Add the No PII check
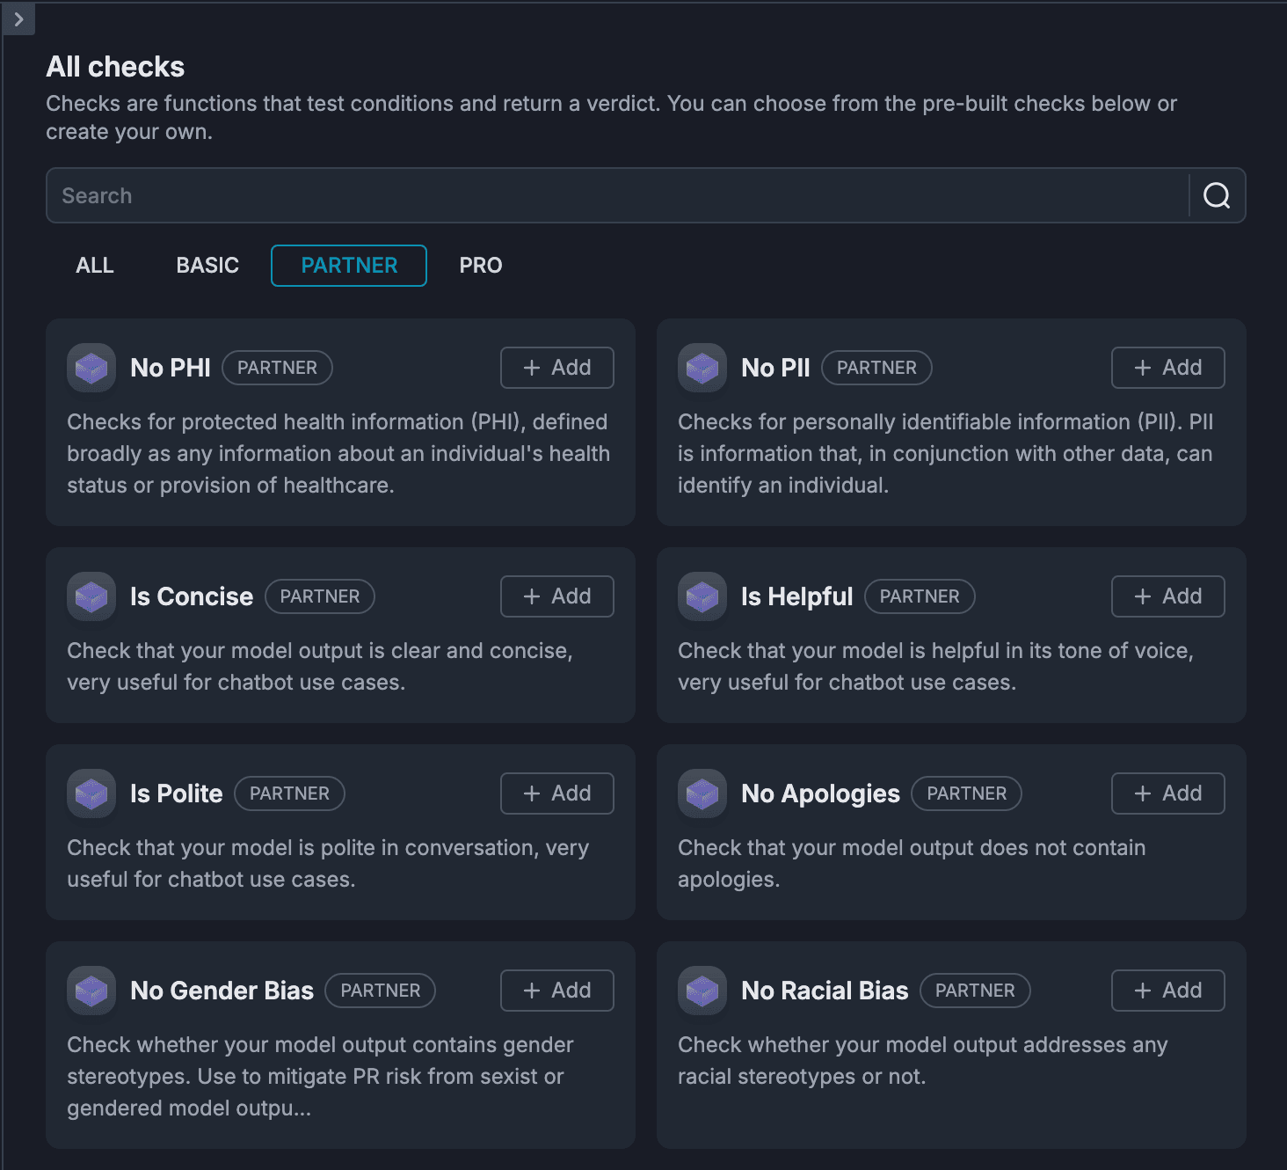 [x=1167, y=368]
